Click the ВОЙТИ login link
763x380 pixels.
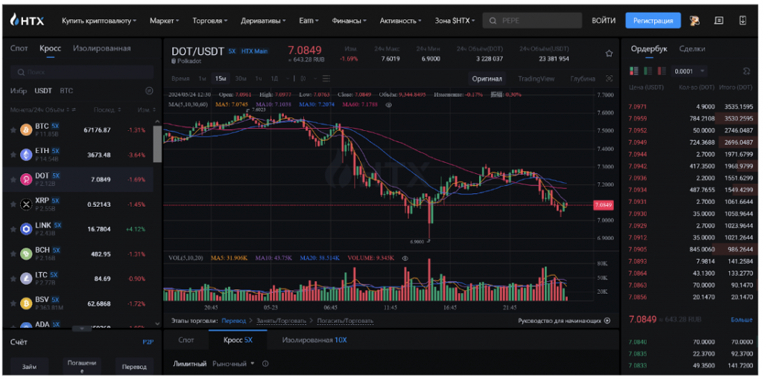(x=604, y=21)
